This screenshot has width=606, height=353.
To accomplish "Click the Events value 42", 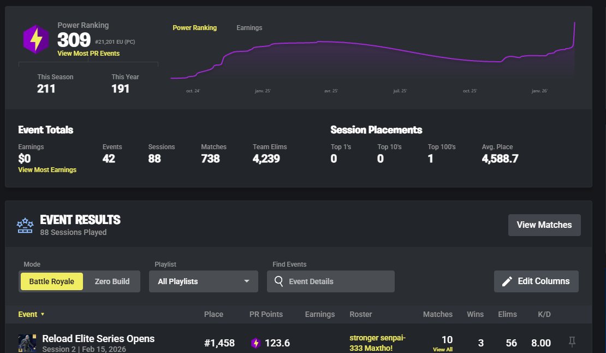I will click(109, 158).
